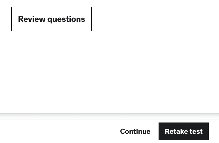Continue past the test results
The width and height of the screenshot is (219, 143).
pos(135,131)
